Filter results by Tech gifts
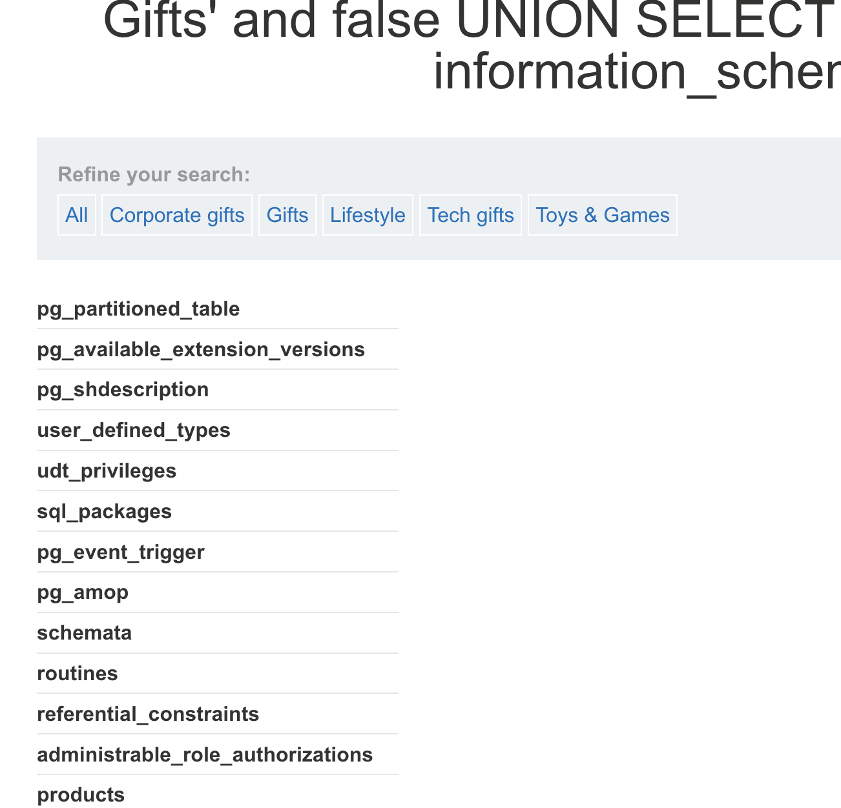The width and height of the screenshot is (841, 808). click(470, 215)
